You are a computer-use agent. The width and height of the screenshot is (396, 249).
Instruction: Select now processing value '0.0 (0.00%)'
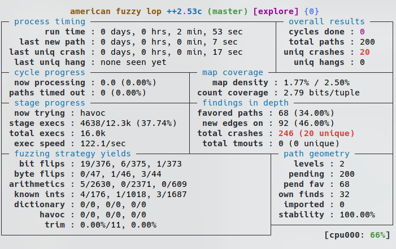tap(128, 82)
